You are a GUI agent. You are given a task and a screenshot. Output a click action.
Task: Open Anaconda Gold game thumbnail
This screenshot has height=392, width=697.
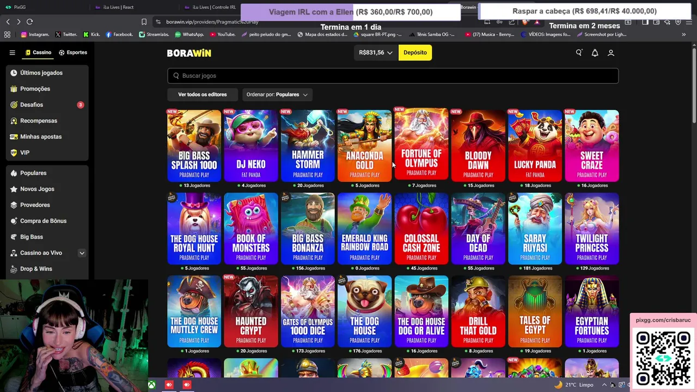click(364, 146)
